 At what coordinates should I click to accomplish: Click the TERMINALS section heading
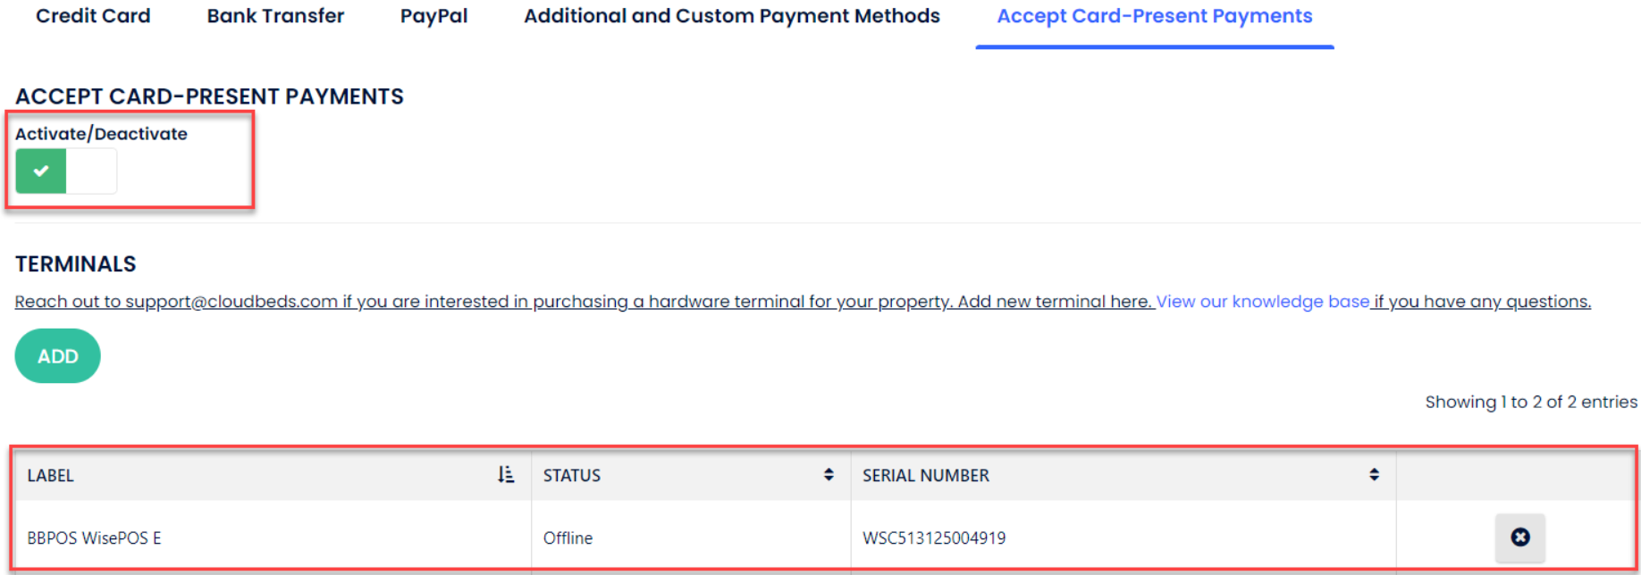coord(76,264)
